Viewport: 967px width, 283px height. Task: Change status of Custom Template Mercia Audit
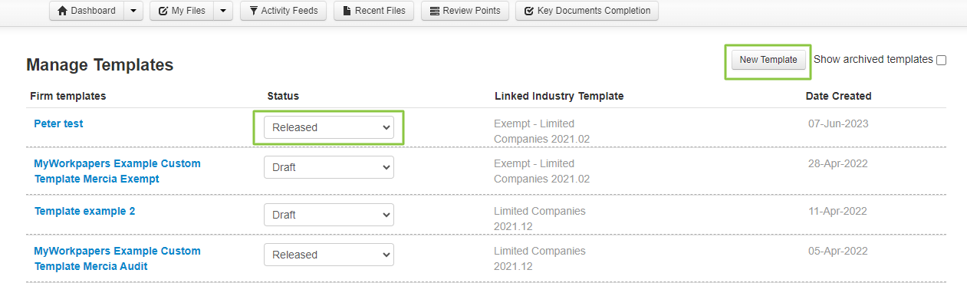coord(329,255)
